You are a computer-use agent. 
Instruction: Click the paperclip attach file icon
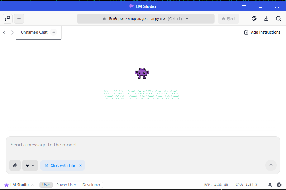15,165
